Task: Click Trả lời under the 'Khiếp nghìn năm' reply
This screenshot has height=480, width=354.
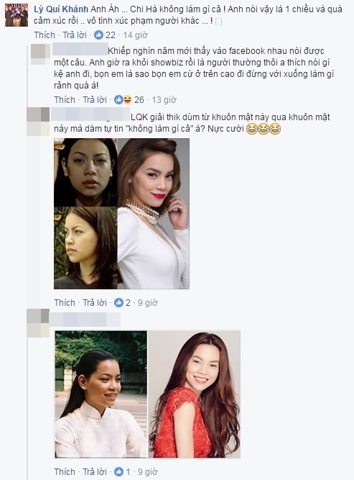Action: coord(95,100)
